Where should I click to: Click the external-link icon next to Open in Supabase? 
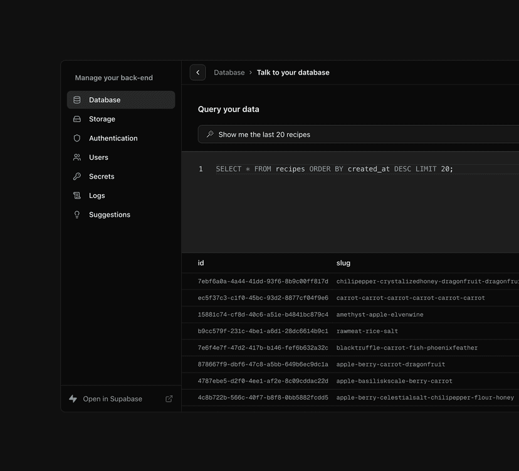coord(169,398)
